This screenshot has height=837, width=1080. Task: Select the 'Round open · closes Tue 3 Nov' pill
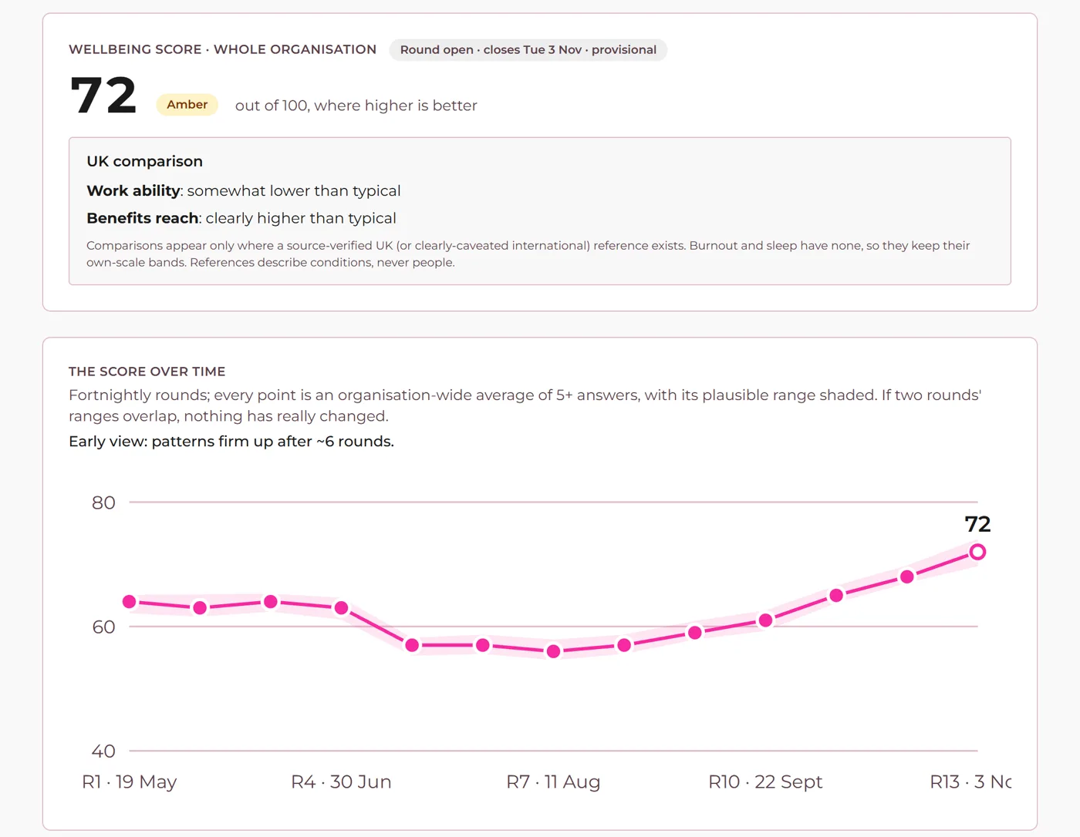pyautogui.click(x=528, y=50)
